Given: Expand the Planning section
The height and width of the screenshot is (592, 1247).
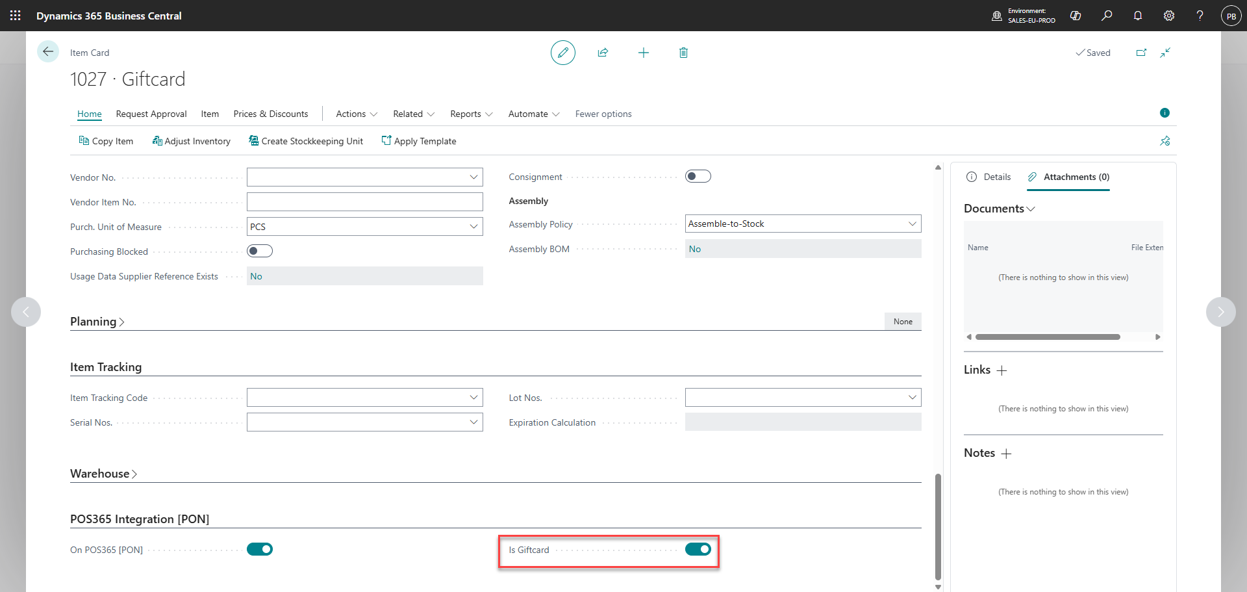Looking at the screenshot, I should click(x=97, y=322).
